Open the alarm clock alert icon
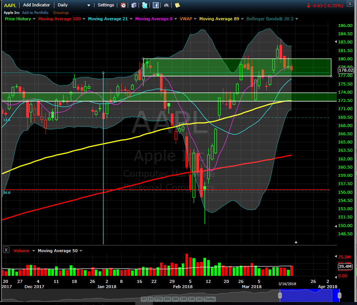The image size is (357, 305). point(123,5)
